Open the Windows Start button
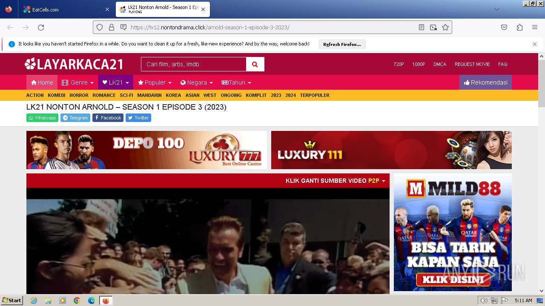 point(12,300)
